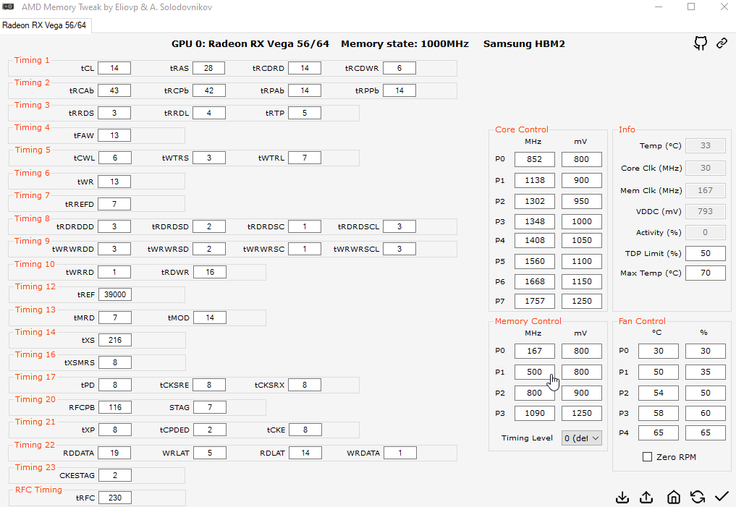
Task: Click Core Control P5 mV field 1100
Action: (582, 261)
